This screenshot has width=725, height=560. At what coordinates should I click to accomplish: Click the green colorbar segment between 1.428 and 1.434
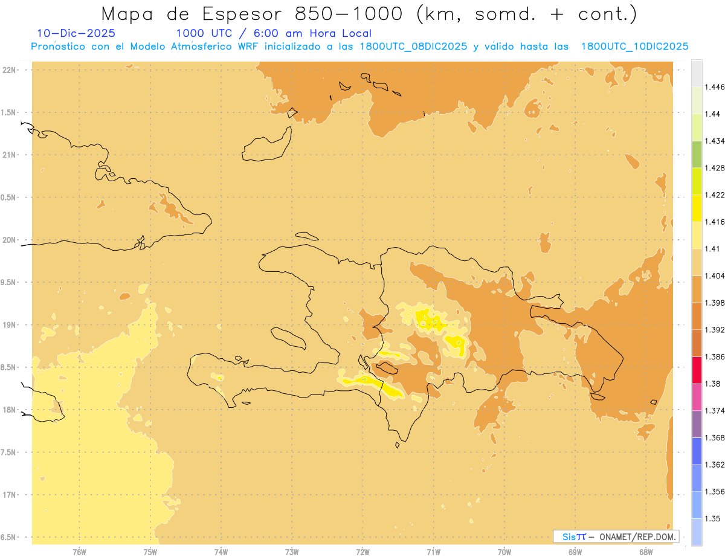click(697, 154)
